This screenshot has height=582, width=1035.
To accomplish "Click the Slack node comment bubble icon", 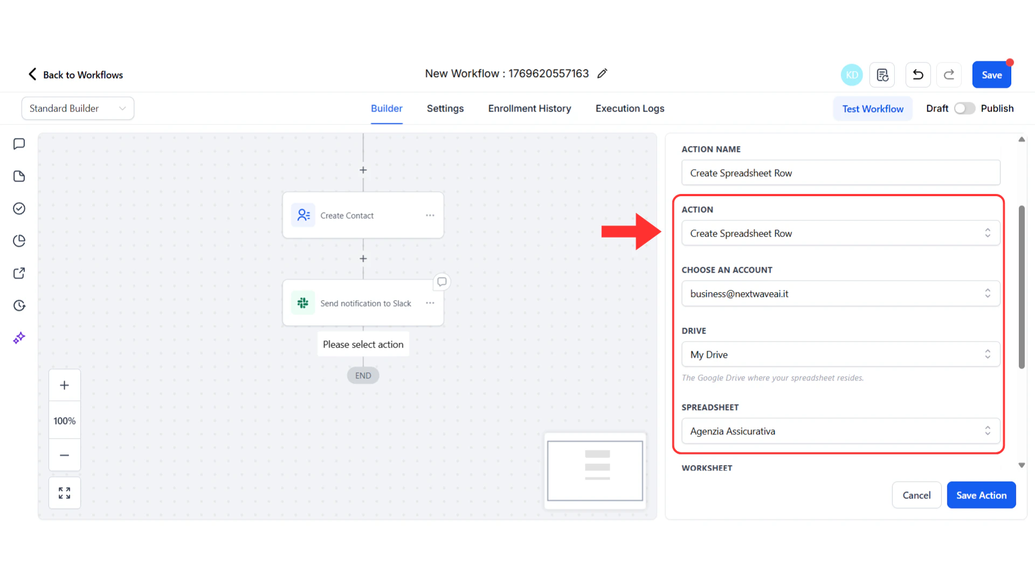I will [x=441, y=282].
